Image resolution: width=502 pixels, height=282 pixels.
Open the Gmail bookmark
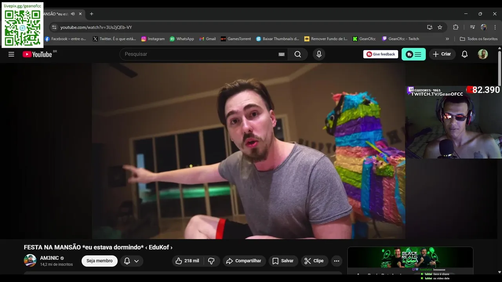click(x=207, y=39)
